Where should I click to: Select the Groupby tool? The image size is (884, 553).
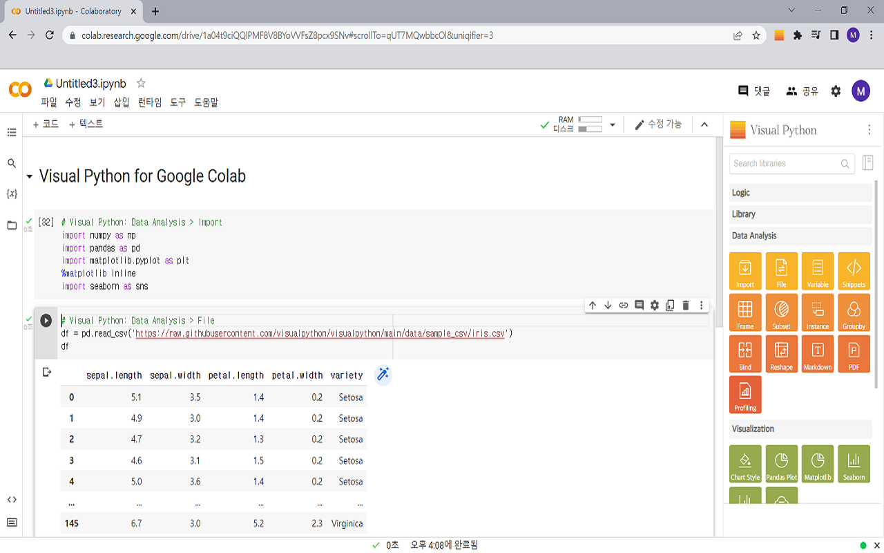tap(854, 312)
